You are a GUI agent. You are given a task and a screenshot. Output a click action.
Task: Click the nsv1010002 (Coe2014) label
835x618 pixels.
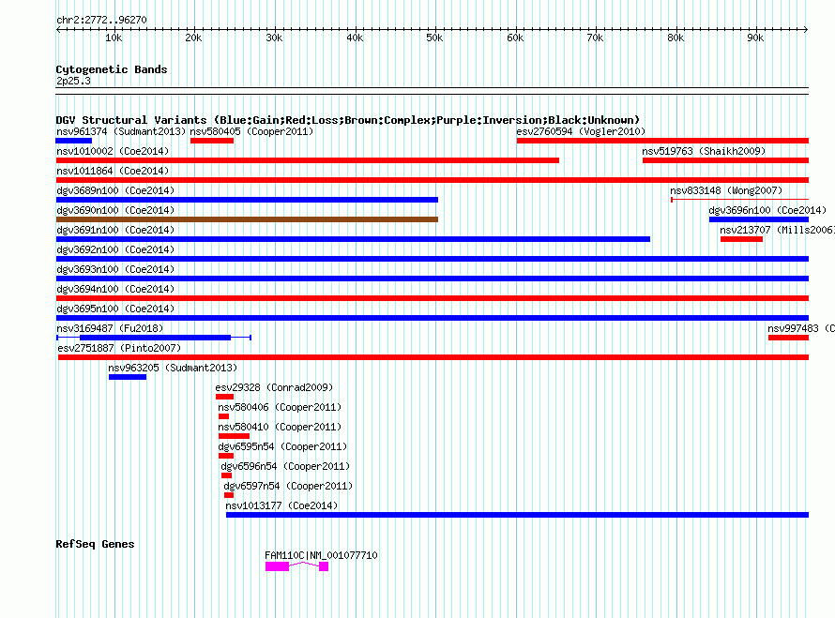(113, 151)
